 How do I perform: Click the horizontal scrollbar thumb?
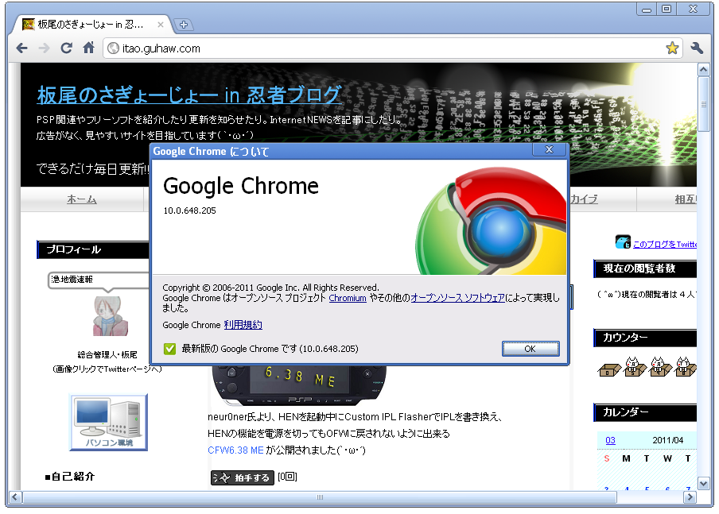click(x=320, y=497)
